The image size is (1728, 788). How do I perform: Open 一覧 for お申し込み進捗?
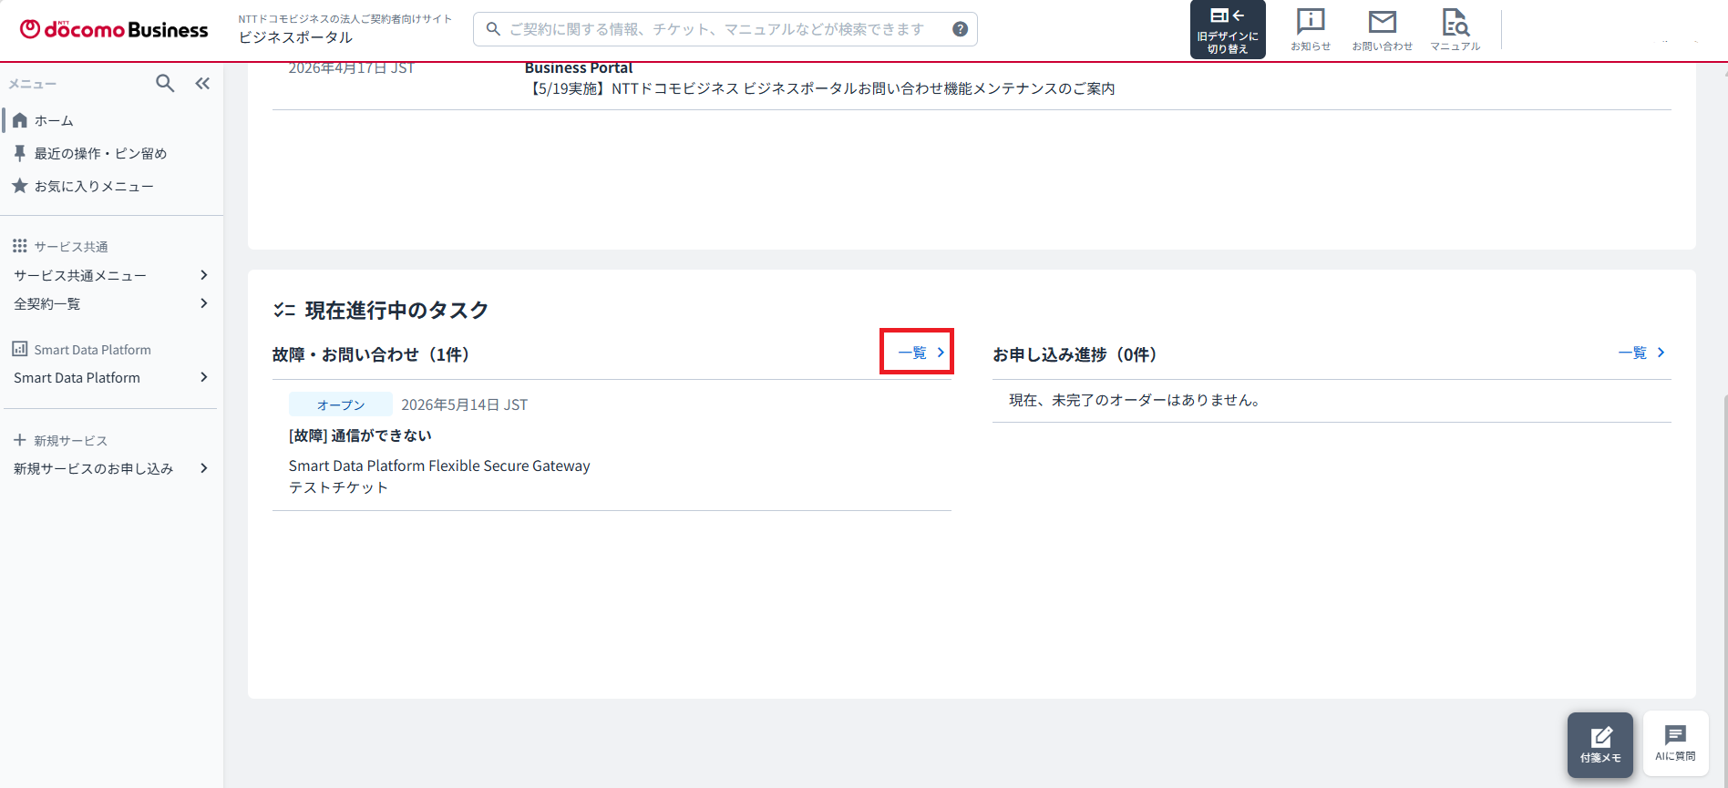click(x=1641, y=353)
